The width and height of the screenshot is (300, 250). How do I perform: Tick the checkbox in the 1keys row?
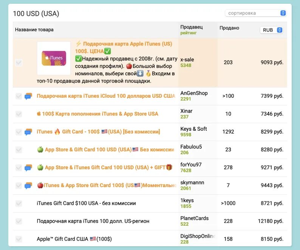coord(19,203)
